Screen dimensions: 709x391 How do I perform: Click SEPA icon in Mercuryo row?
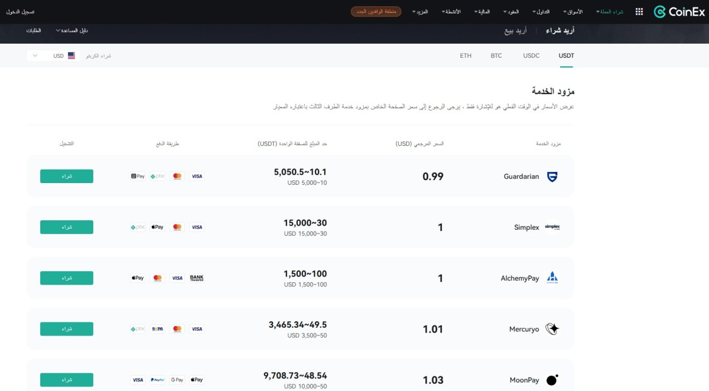tap(157, 329)
